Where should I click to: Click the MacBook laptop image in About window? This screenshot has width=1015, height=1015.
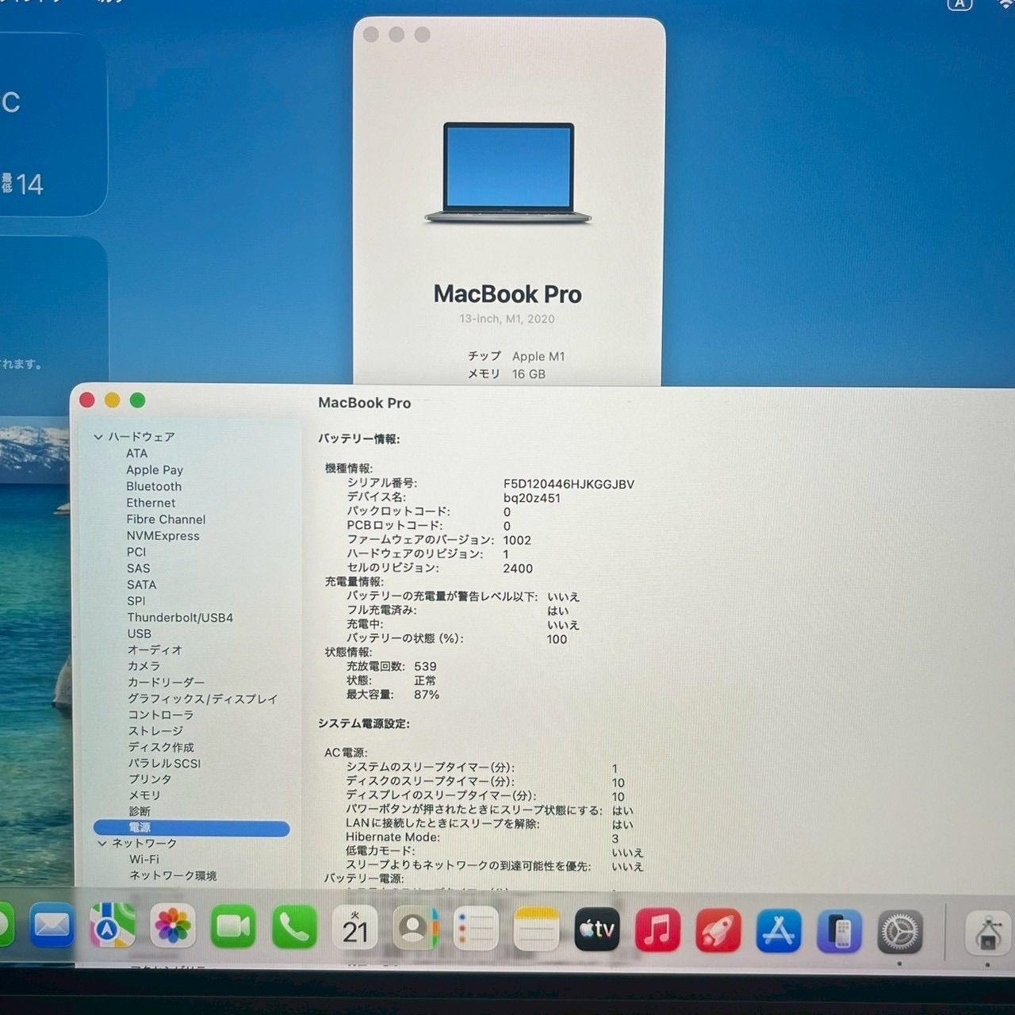[508, 172]
